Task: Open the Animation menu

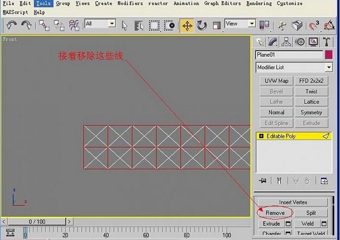Action: (x=186, y=4)
